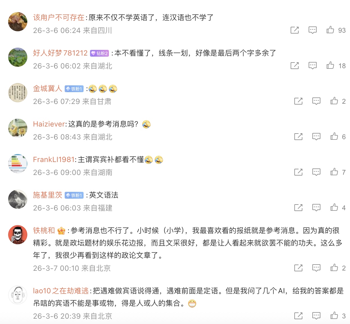Open lao10之在劫难逃's user page
Screen dimensions: 350x324
coord(61,291)
